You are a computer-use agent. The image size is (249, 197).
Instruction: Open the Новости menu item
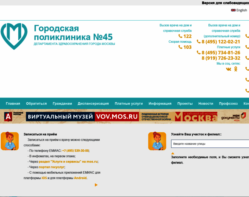206,103
